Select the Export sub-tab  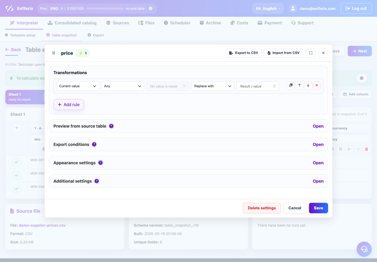(96, 35)
